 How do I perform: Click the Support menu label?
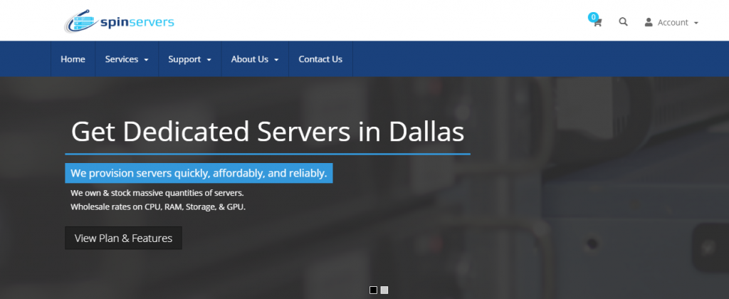pos(184,59)
